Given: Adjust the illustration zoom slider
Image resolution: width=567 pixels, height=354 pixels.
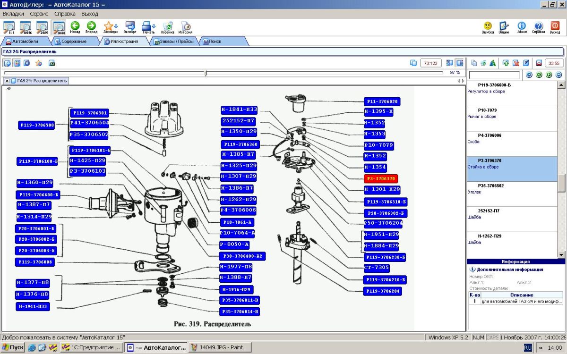Looking at the screenshot, I should coord(206,73).
